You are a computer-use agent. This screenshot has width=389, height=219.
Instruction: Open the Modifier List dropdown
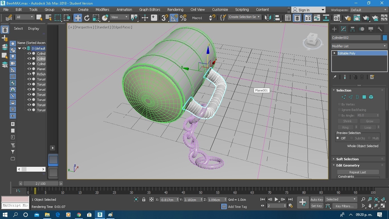[x=359, y=46]
